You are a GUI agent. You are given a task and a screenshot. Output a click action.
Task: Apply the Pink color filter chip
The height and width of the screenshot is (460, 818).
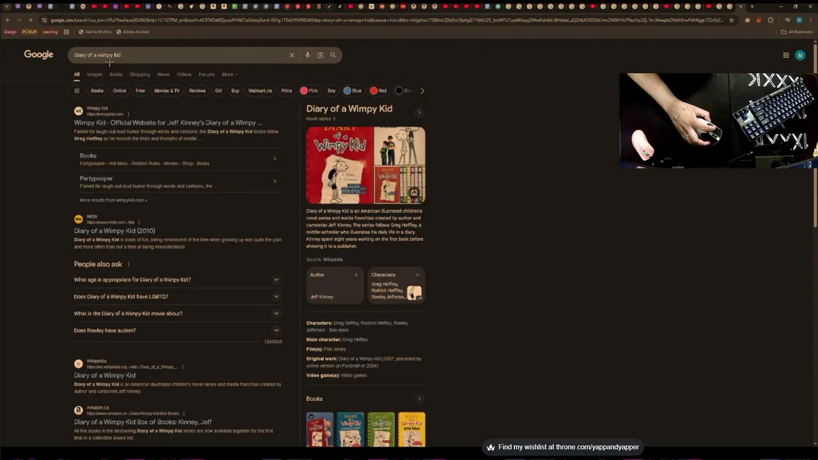click(x=309, y=91)
